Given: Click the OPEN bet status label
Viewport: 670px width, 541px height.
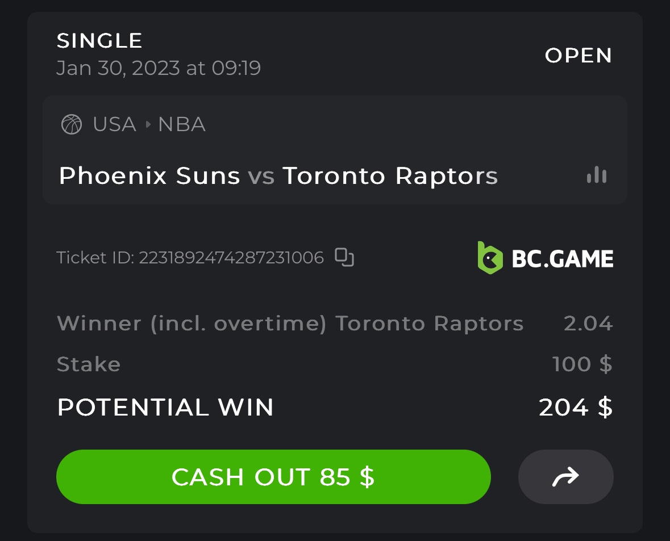Looking at the screenshot, I should coord(578,56).
